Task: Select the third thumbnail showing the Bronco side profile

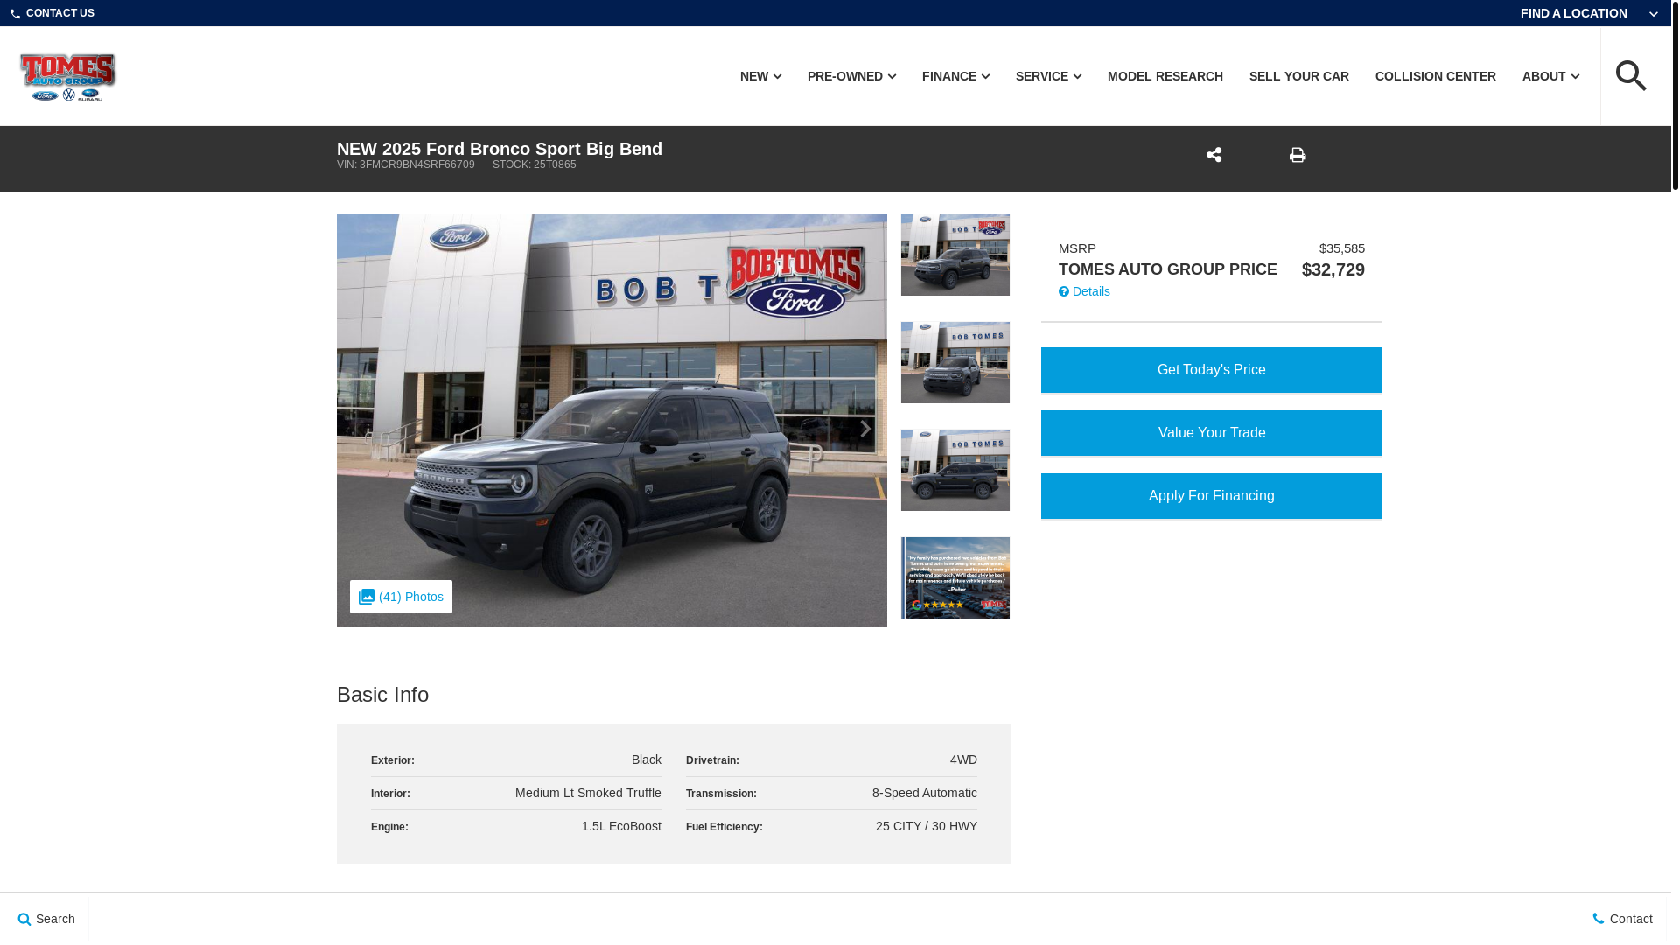Action: point(955,470)
